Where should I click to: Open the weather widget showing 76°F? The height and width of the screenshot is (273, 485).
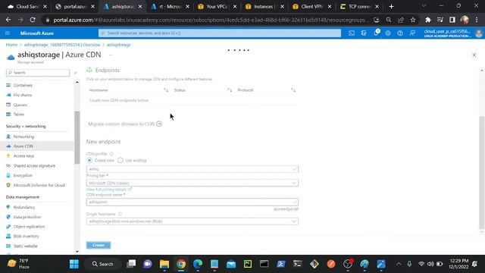18,264
